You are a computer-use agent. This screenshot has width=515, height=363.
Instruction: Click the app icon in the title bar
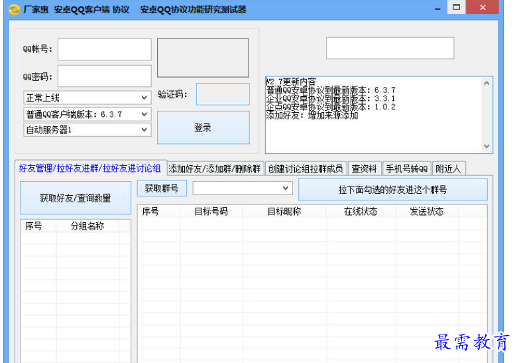[x=14, y=9]
